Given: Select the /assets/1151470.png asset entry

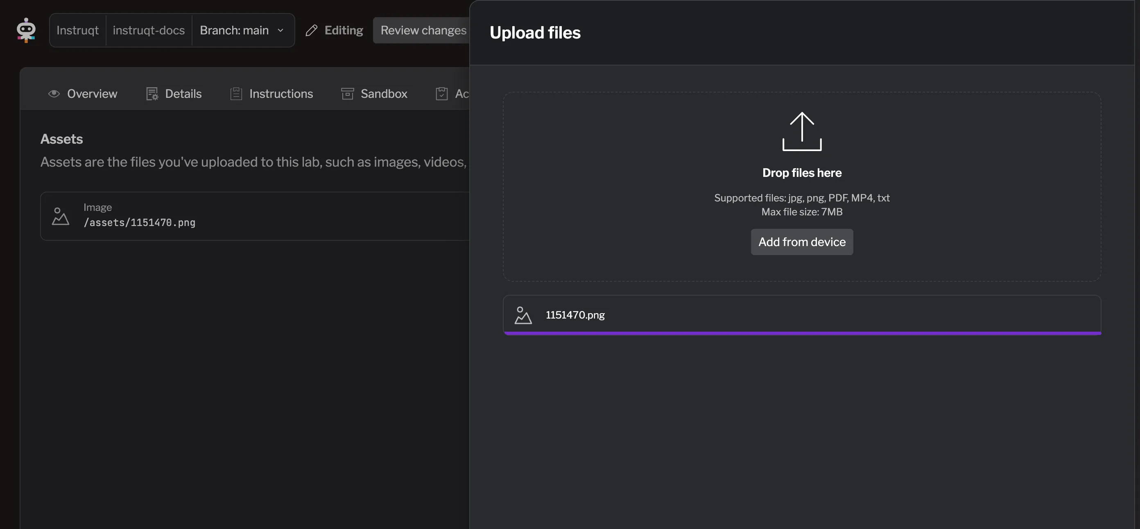Looking at the screenshot, I should (x=139, y=216).
